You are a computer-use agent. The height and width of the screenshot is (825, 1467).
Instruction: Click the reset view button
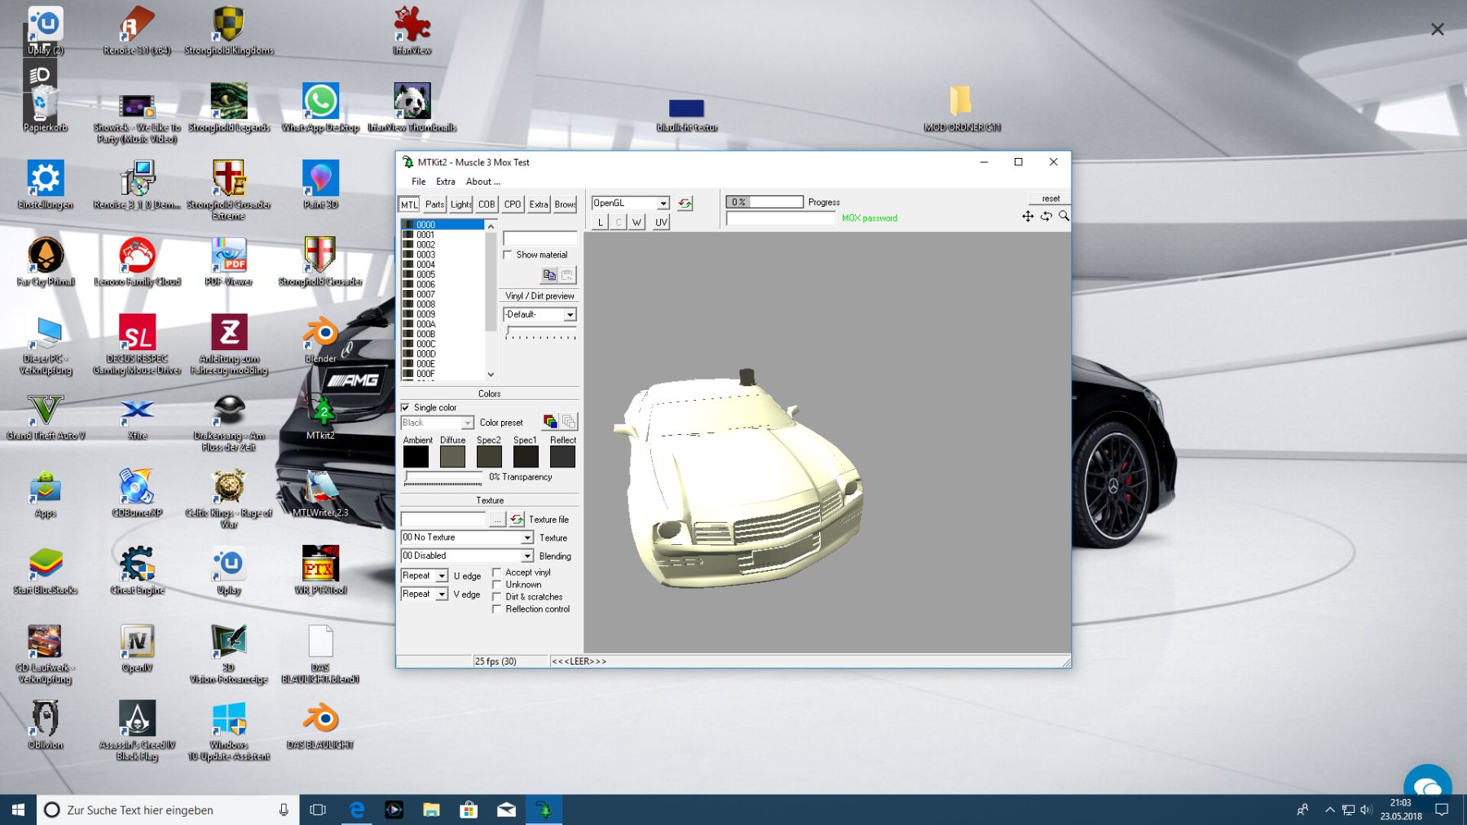(x=1051, y=199)
